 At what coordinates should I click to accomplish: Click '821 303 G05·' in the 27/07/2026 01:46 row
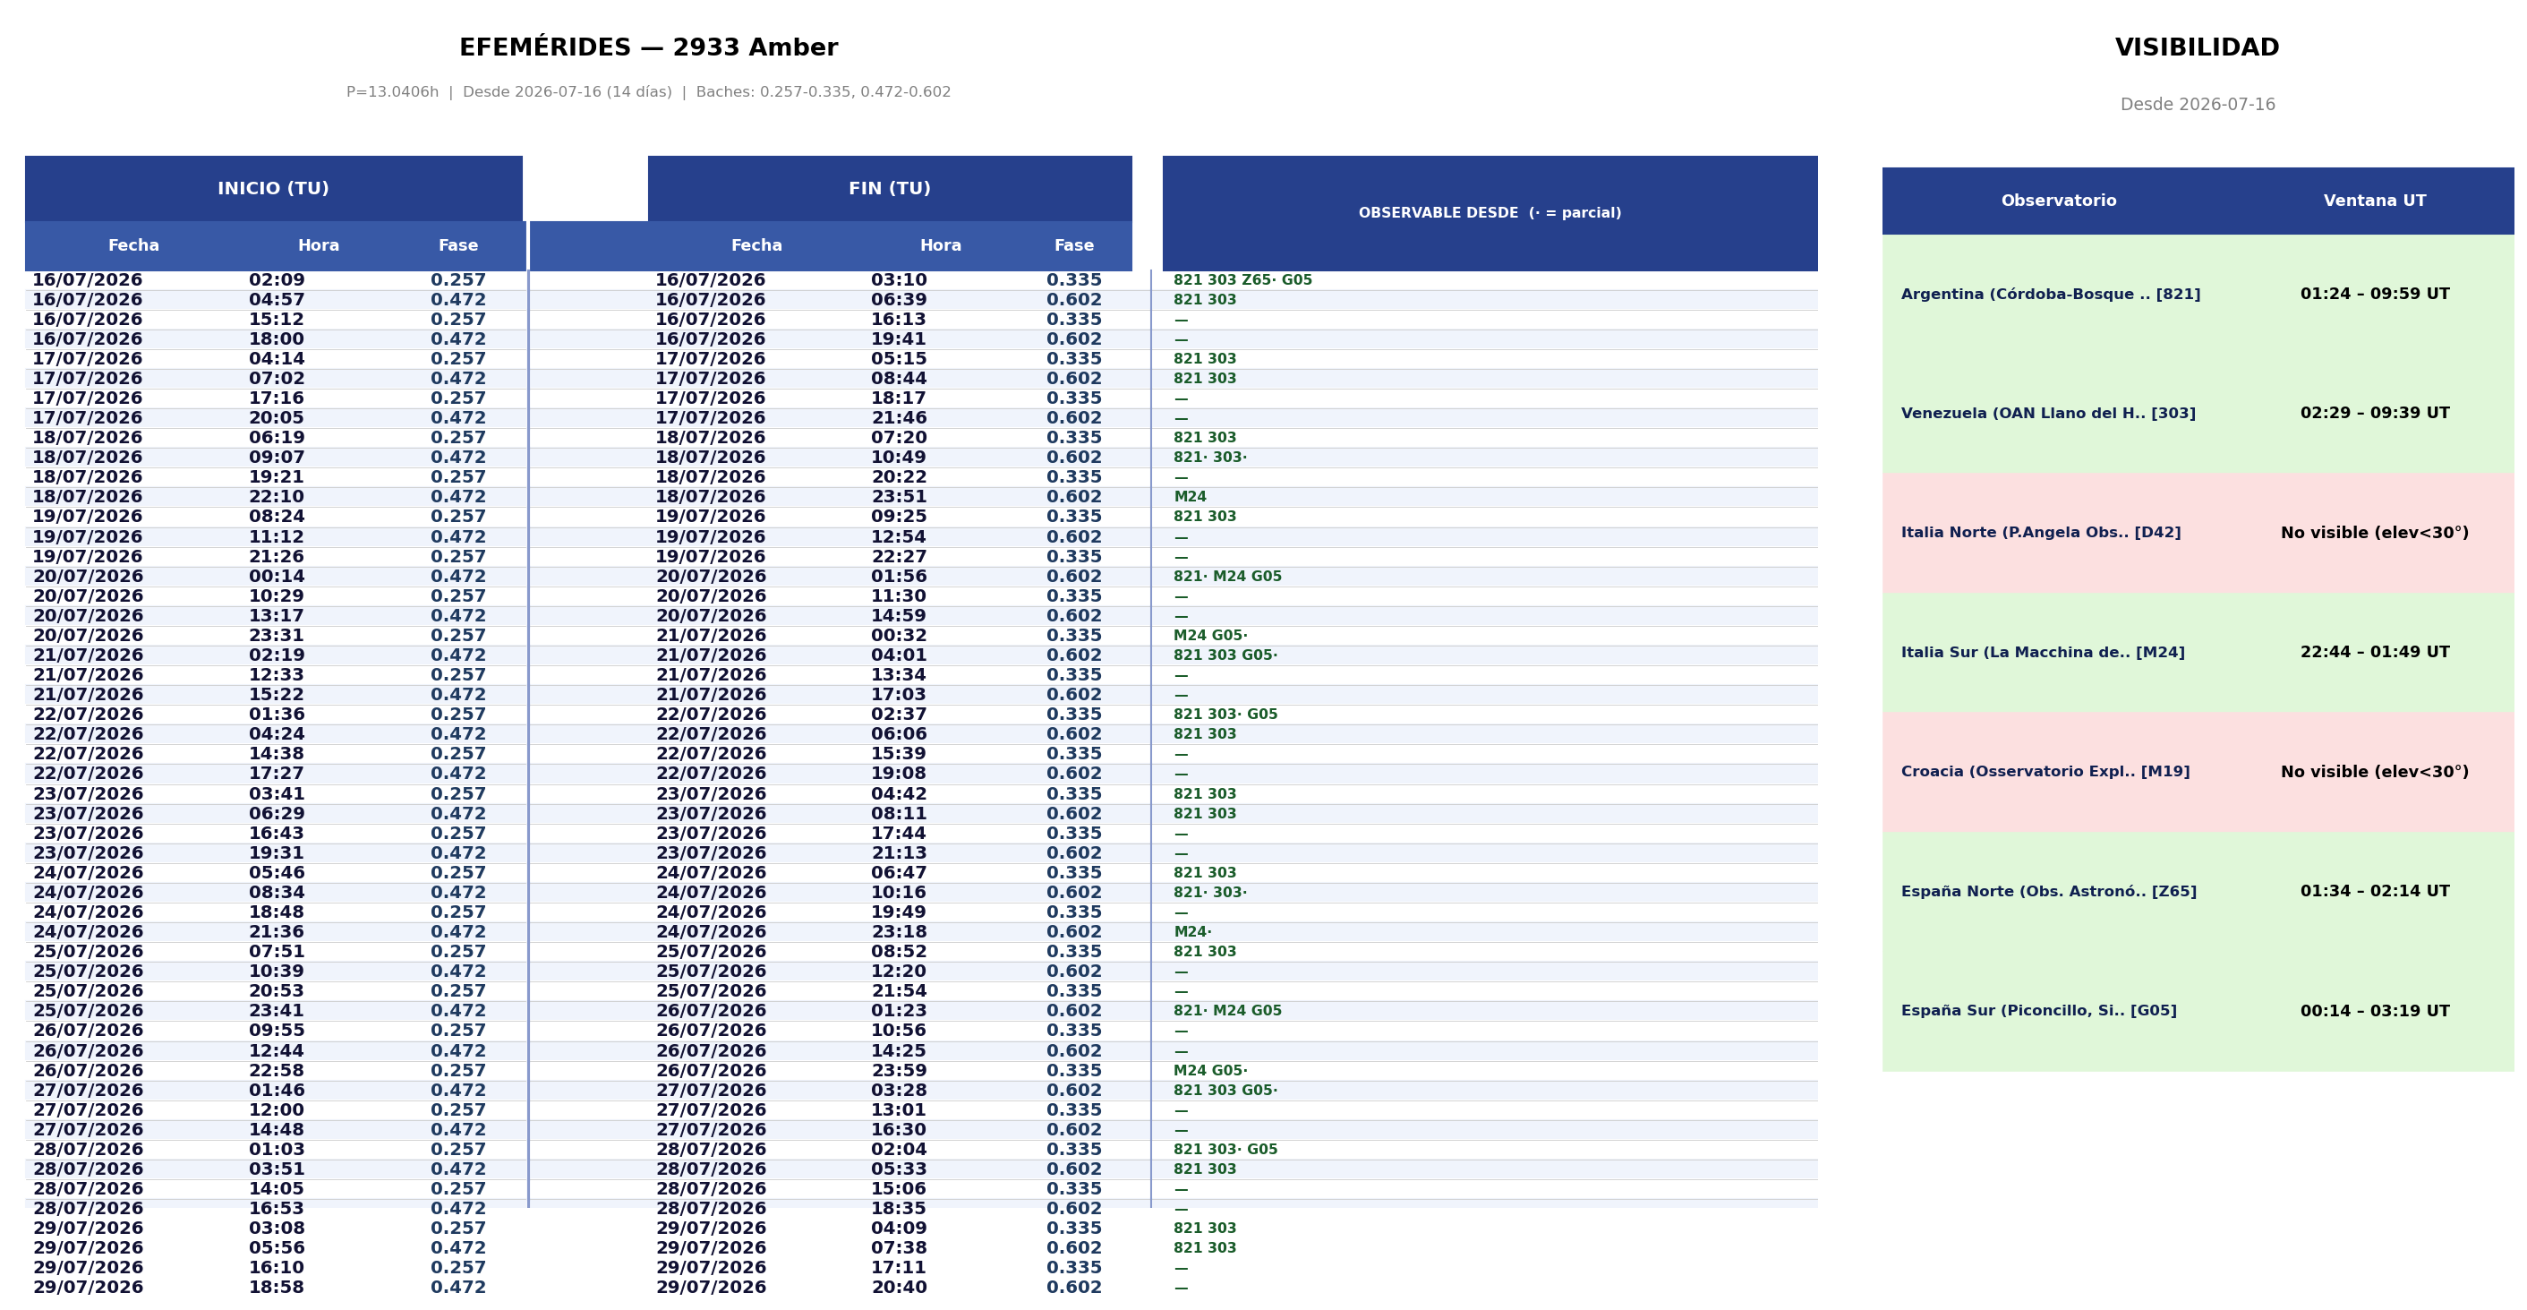pyautogui.click(x=1225, y=1091)
